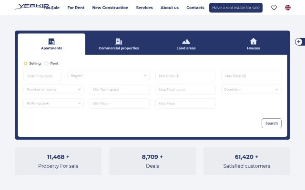305x190 pixels.
Task: Select the Selling radio button
Action: (x=25, y=63)
